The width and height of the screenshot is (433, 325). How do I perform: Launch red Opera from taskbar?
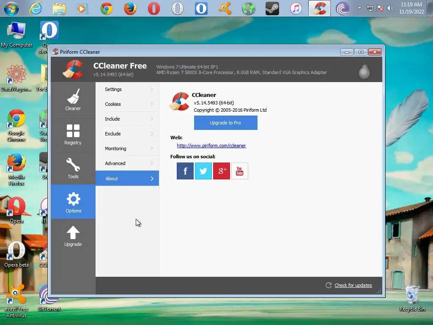pyautogui.click(x=154, y=8)
